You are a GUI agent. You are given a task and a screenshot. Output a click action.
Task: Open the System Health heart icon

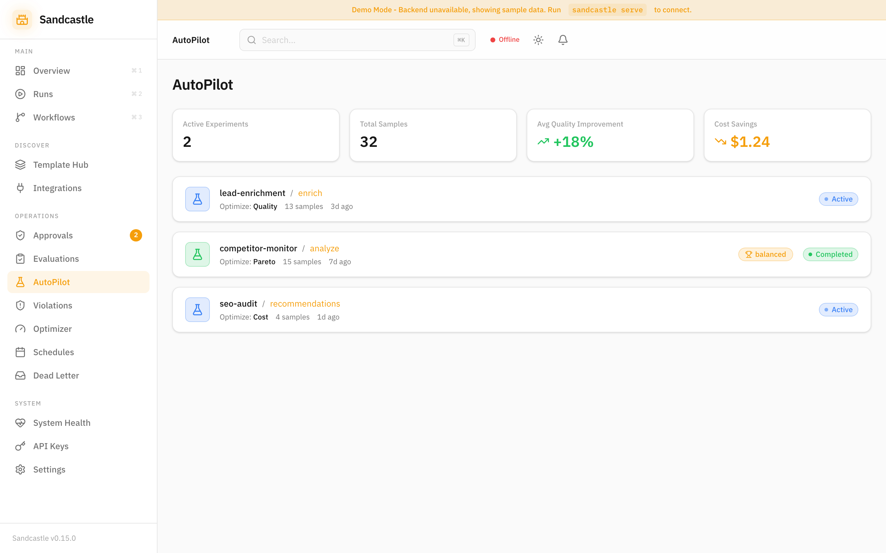pos(20,422)
